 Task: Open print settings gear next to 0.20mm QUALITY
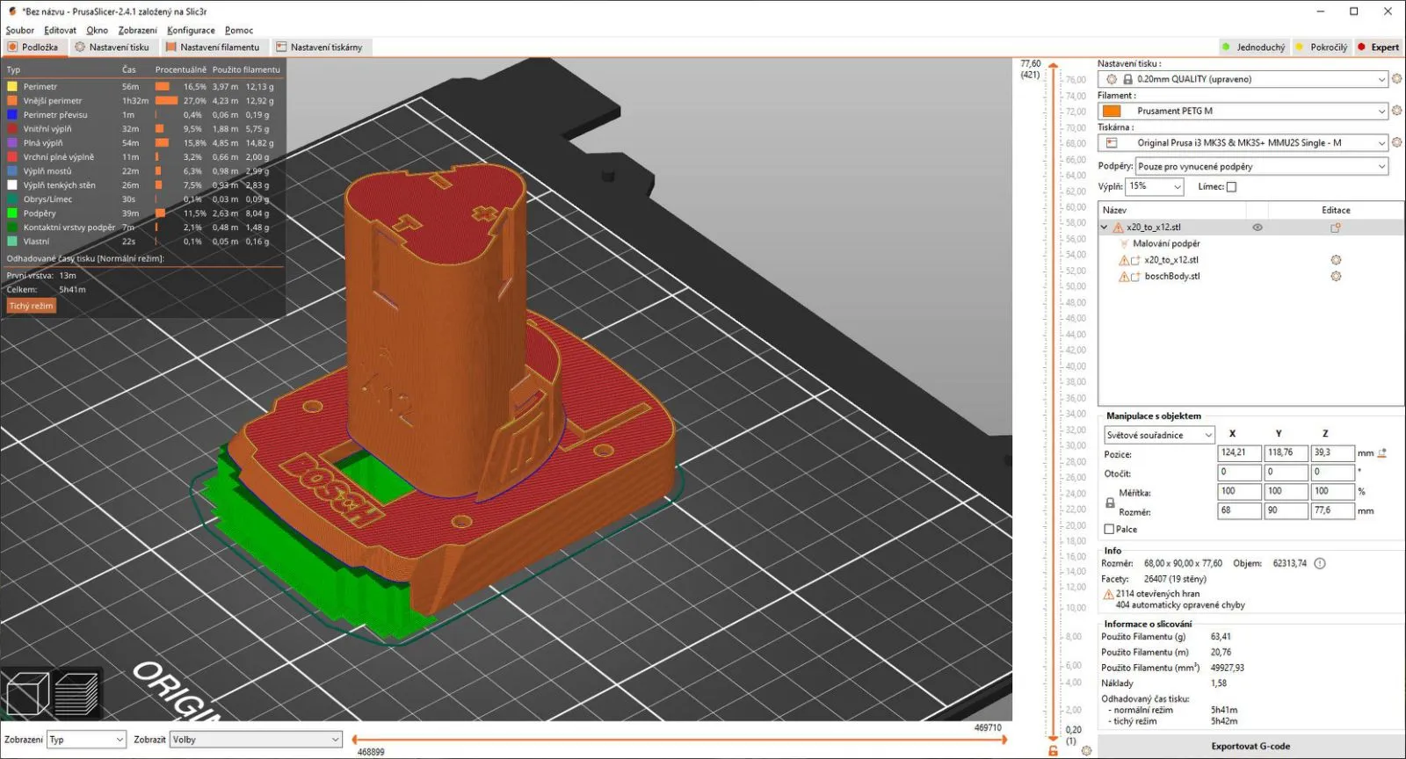point(1396,79)
